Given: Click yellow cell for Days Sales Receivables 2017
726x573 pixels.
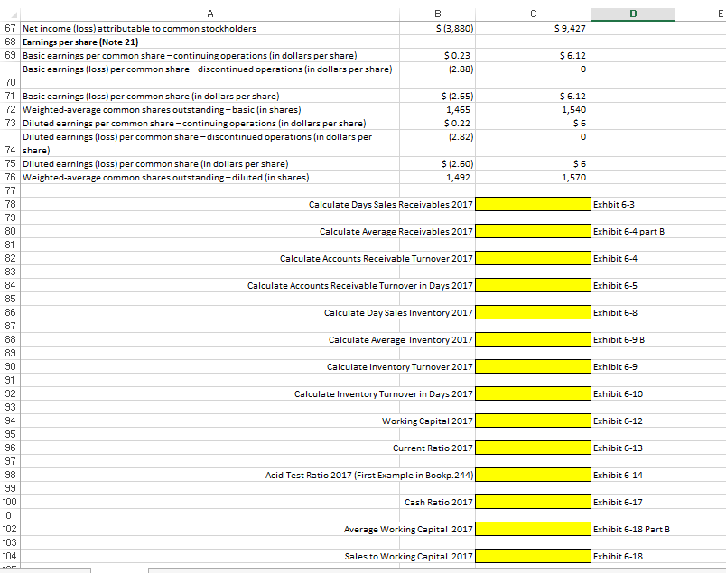Looking at the screenshot, I should 533,204.
